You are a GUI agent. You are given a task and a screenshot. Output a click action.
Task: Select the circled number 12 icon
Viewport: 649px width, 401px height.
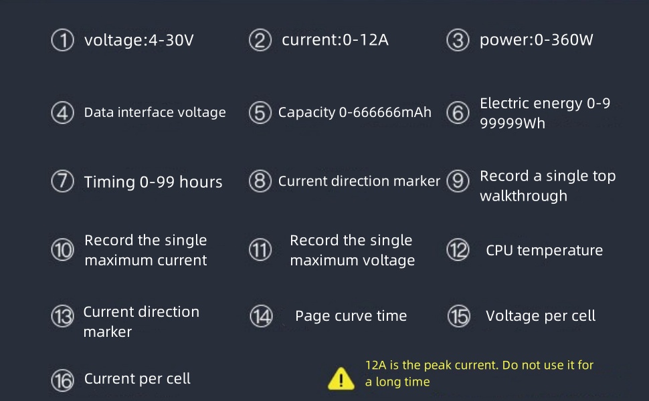458,250
